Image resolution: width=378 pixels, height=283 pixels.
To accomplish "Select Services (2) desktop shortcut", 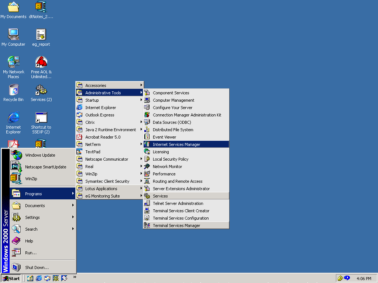I will (x=41, y=93).
